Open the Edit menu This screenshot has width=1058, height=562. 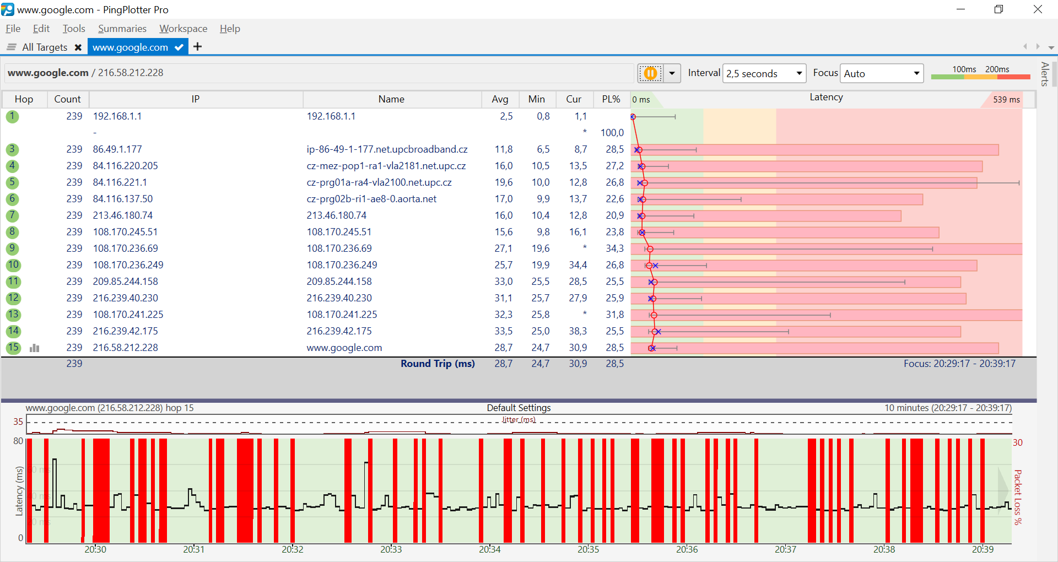41,29
